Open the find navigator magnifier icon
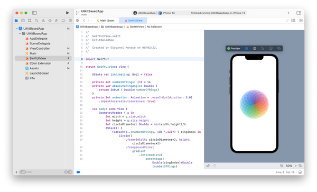This screenshot has width=317, height=192. click(x=36, y=21)
